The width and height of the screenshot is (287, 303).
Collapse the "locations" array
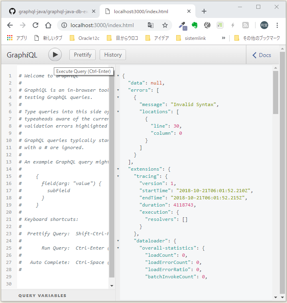pos(118,112)
